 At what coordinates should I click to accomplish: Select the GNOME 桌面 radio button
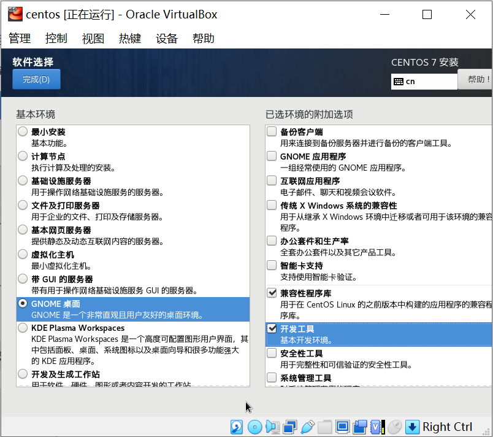coord(23,303)
